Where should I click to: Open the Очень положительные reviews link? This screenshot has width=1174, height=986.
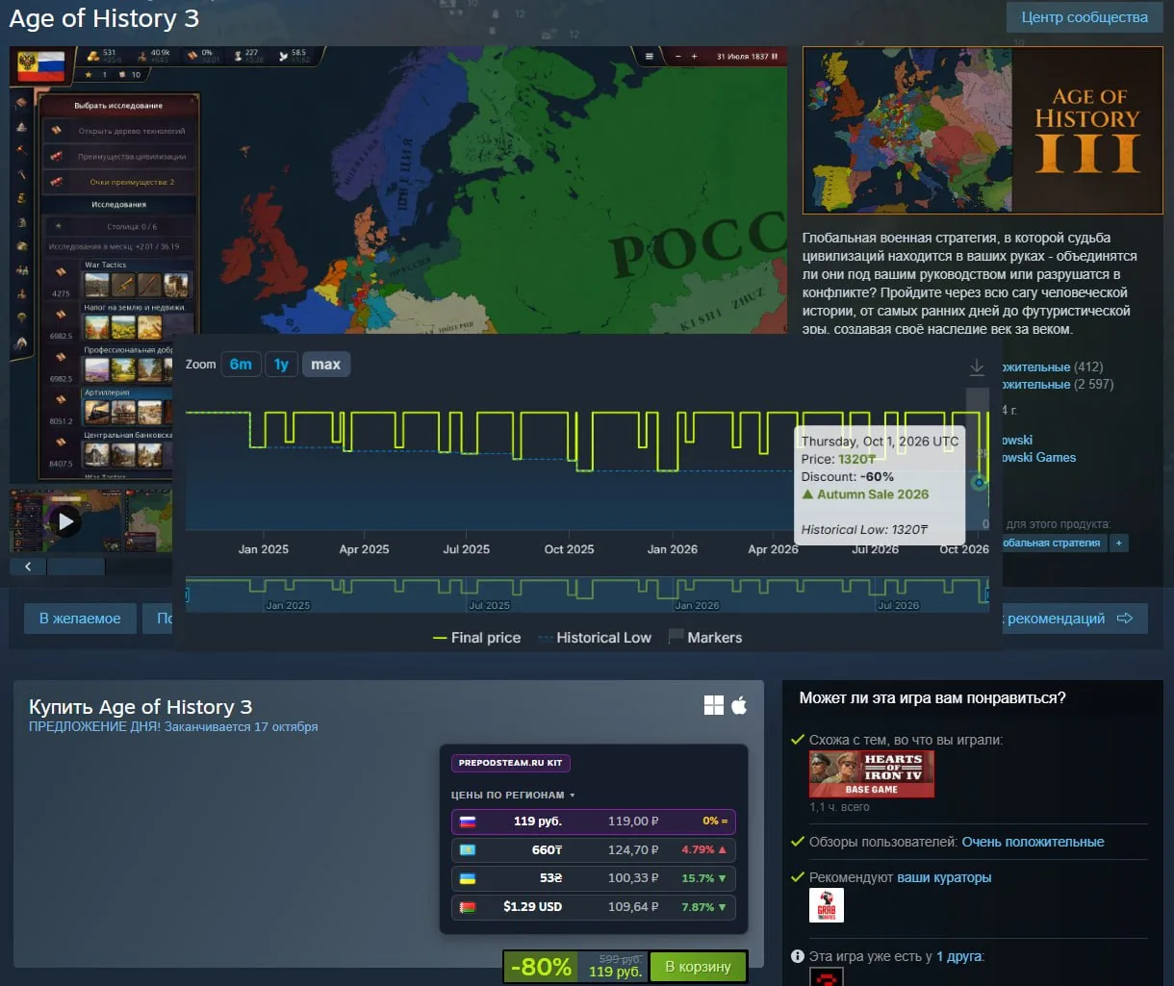coord(1033,842)
